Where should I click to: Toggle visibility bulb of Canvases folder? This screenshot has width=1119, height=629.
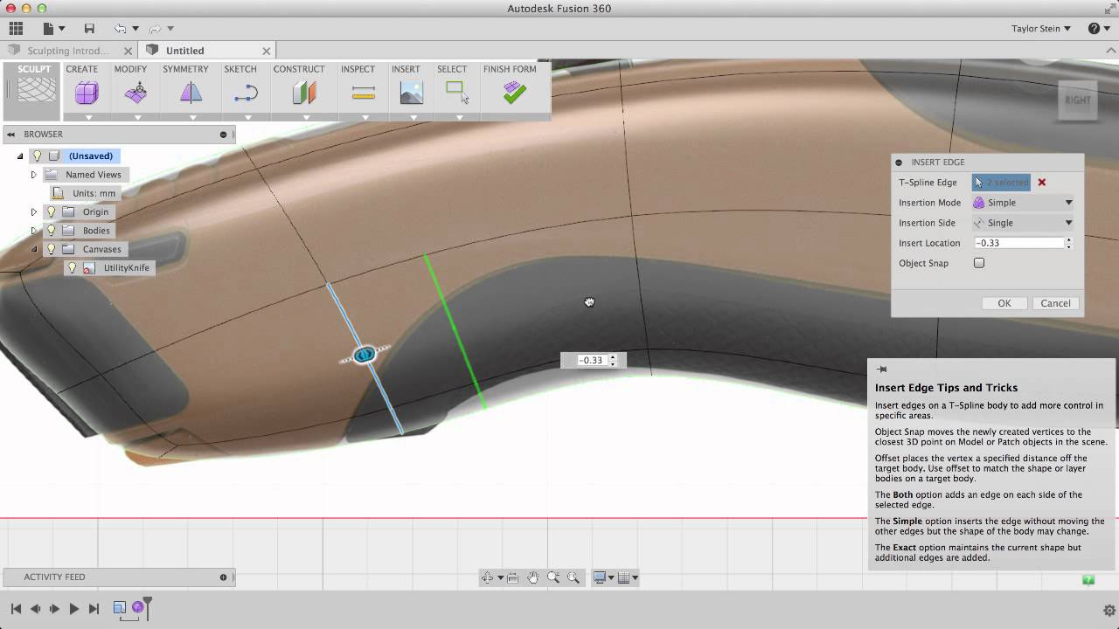(x=52, y=249)
